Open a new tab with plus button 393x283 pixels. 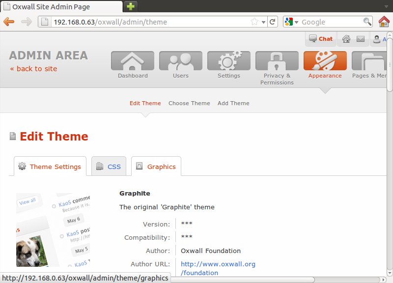point(131,6)
